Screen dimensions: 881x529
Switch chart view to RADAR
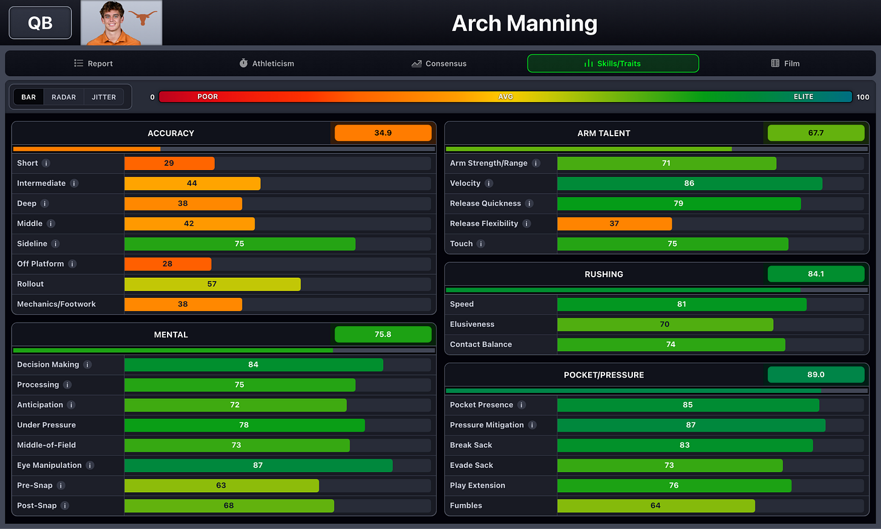64,97
